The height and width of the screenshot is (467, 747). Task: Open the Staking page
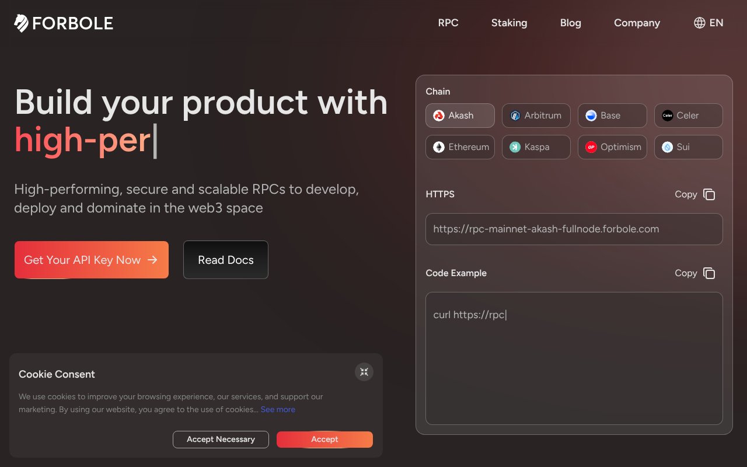(x=509, y=23)
